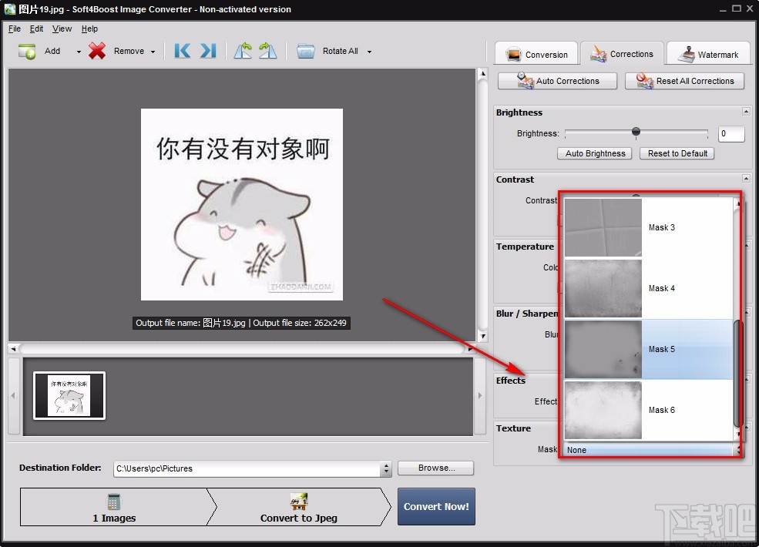Screen dimensions: 759x547
Task: Click the Rotate All eraser-style icon
Action: 306,51
